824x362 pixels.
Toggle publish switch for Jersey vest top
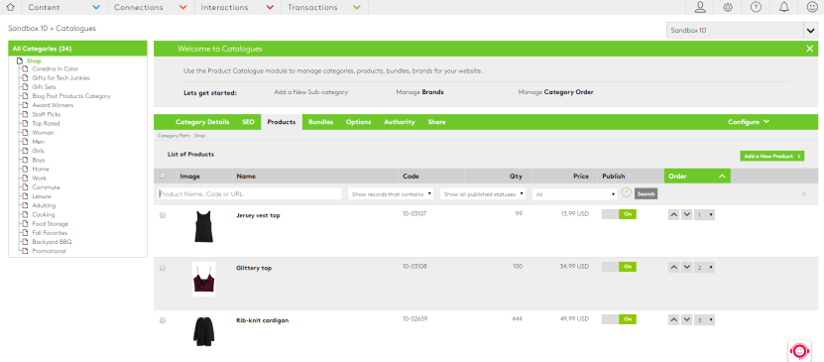tap(619, 214)
